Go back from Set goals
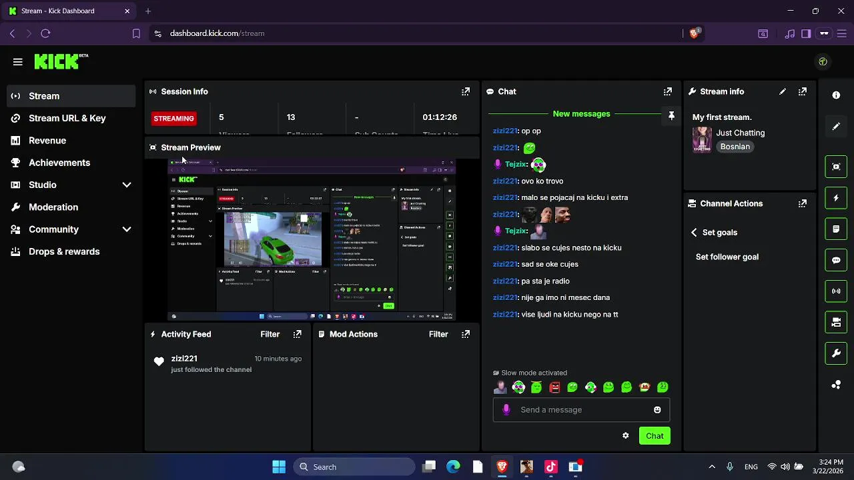The image size is (854, 480). pos(694,233)
